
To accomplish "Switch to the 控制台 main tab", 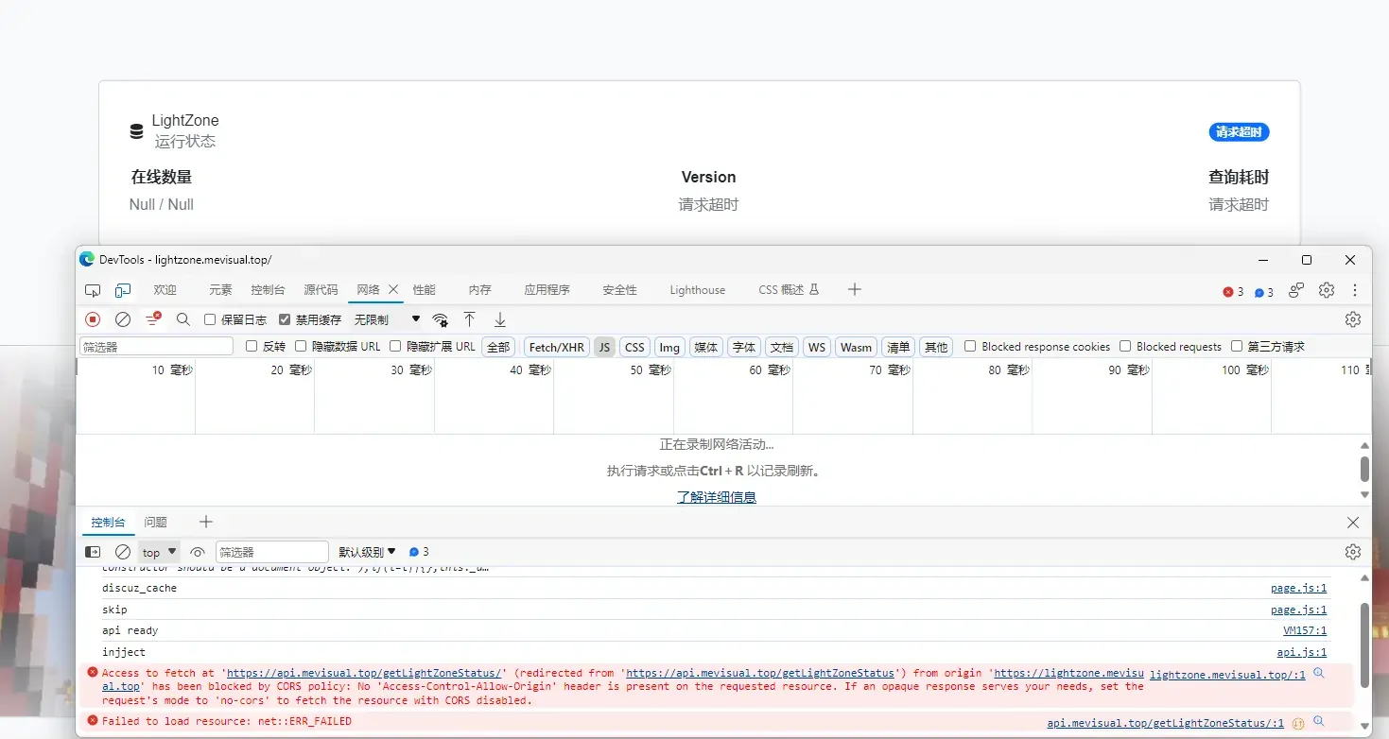I will click(x=268, y=290).
